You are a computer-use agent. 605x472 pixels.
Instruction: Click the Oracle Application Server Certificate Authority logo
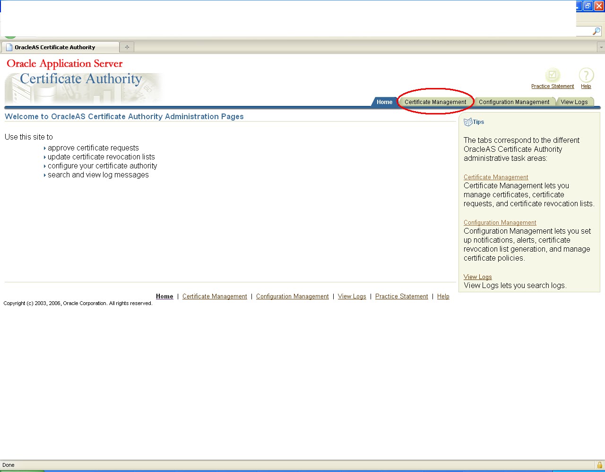tap(83, 80)
